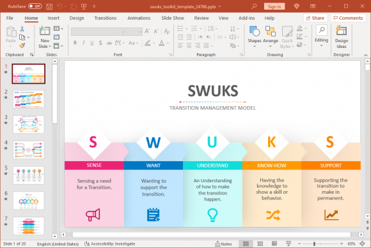The height and width of the screenshot is (248, 371).
Task: Click the Sign in button
Action: [274, 6]
